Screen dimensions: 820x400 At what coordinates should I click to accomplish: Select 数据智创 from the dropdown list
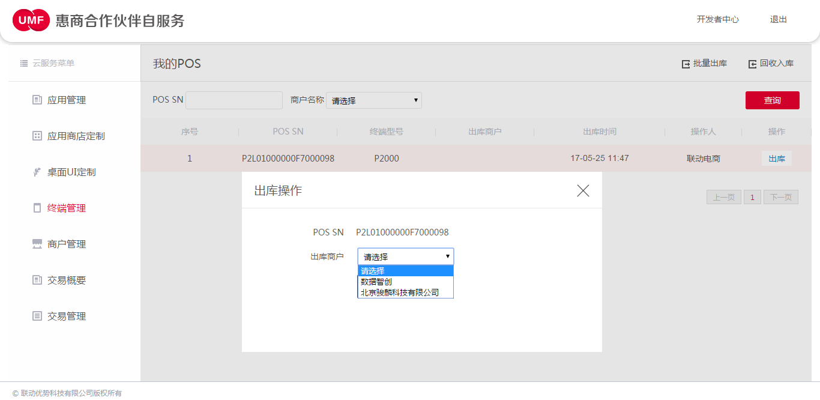click(x=376, y=282)
